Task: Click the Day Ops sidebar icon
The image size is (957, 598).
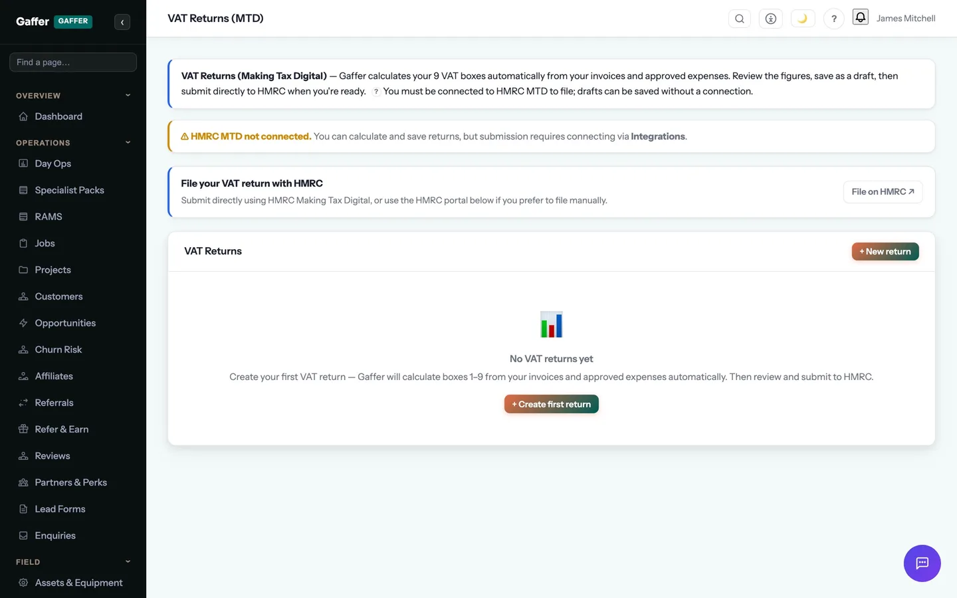Action: [x=23, y=163]
